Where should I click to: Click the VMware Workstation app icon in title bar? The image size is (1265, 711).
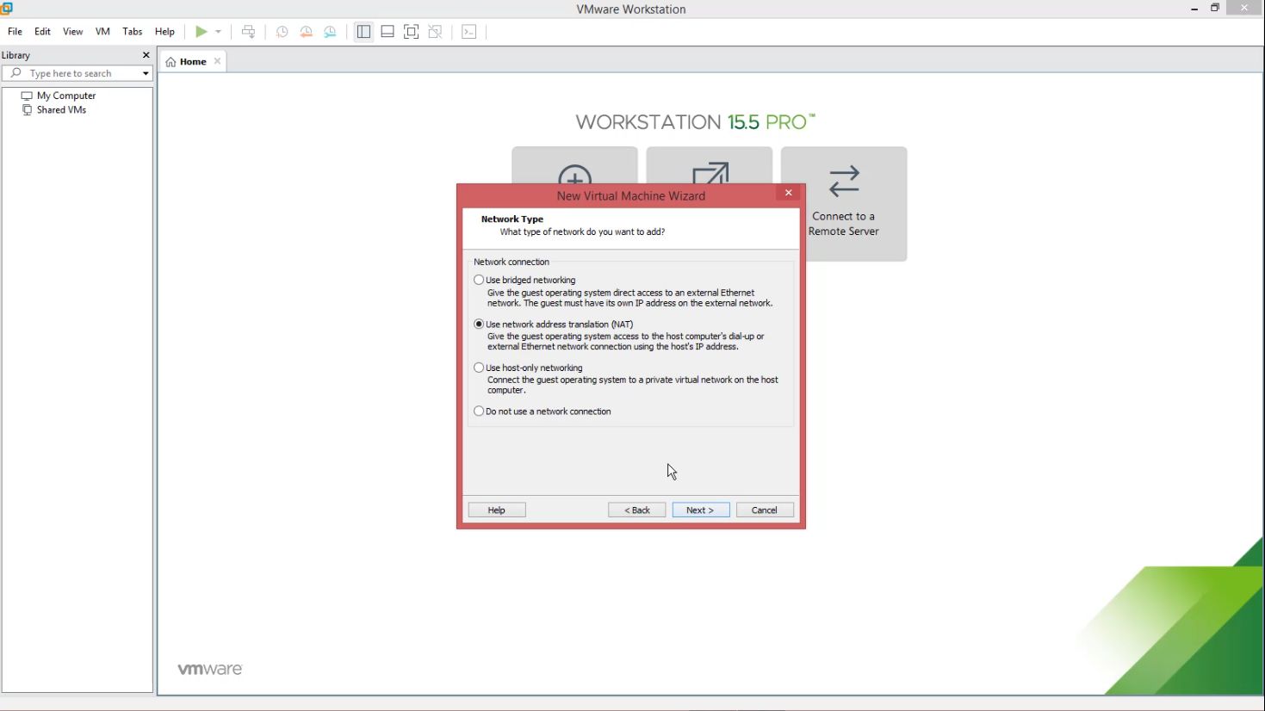click(x=5, y=8)
